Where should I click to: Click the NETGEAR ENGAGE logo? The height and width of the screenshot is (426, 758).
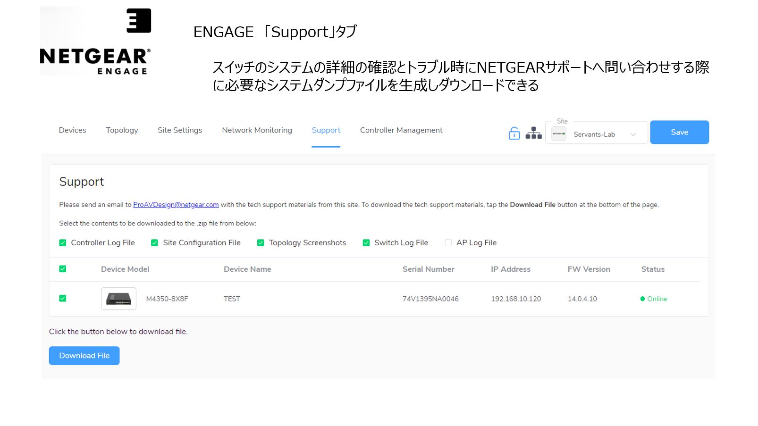click(95, 42)
